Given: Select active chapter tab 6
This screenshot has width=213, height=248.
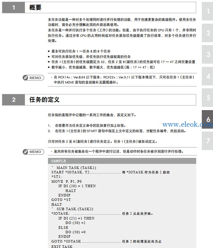Looking at the screenshot, I should click(x=208, y=119).
